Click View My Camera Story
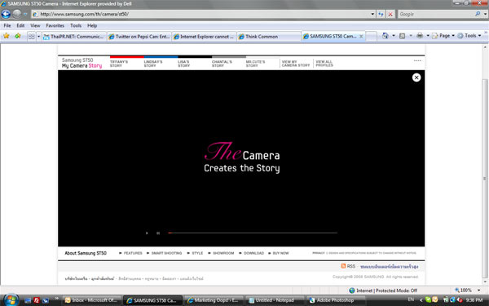Screen dimensions: 489x306 (296, 64)
